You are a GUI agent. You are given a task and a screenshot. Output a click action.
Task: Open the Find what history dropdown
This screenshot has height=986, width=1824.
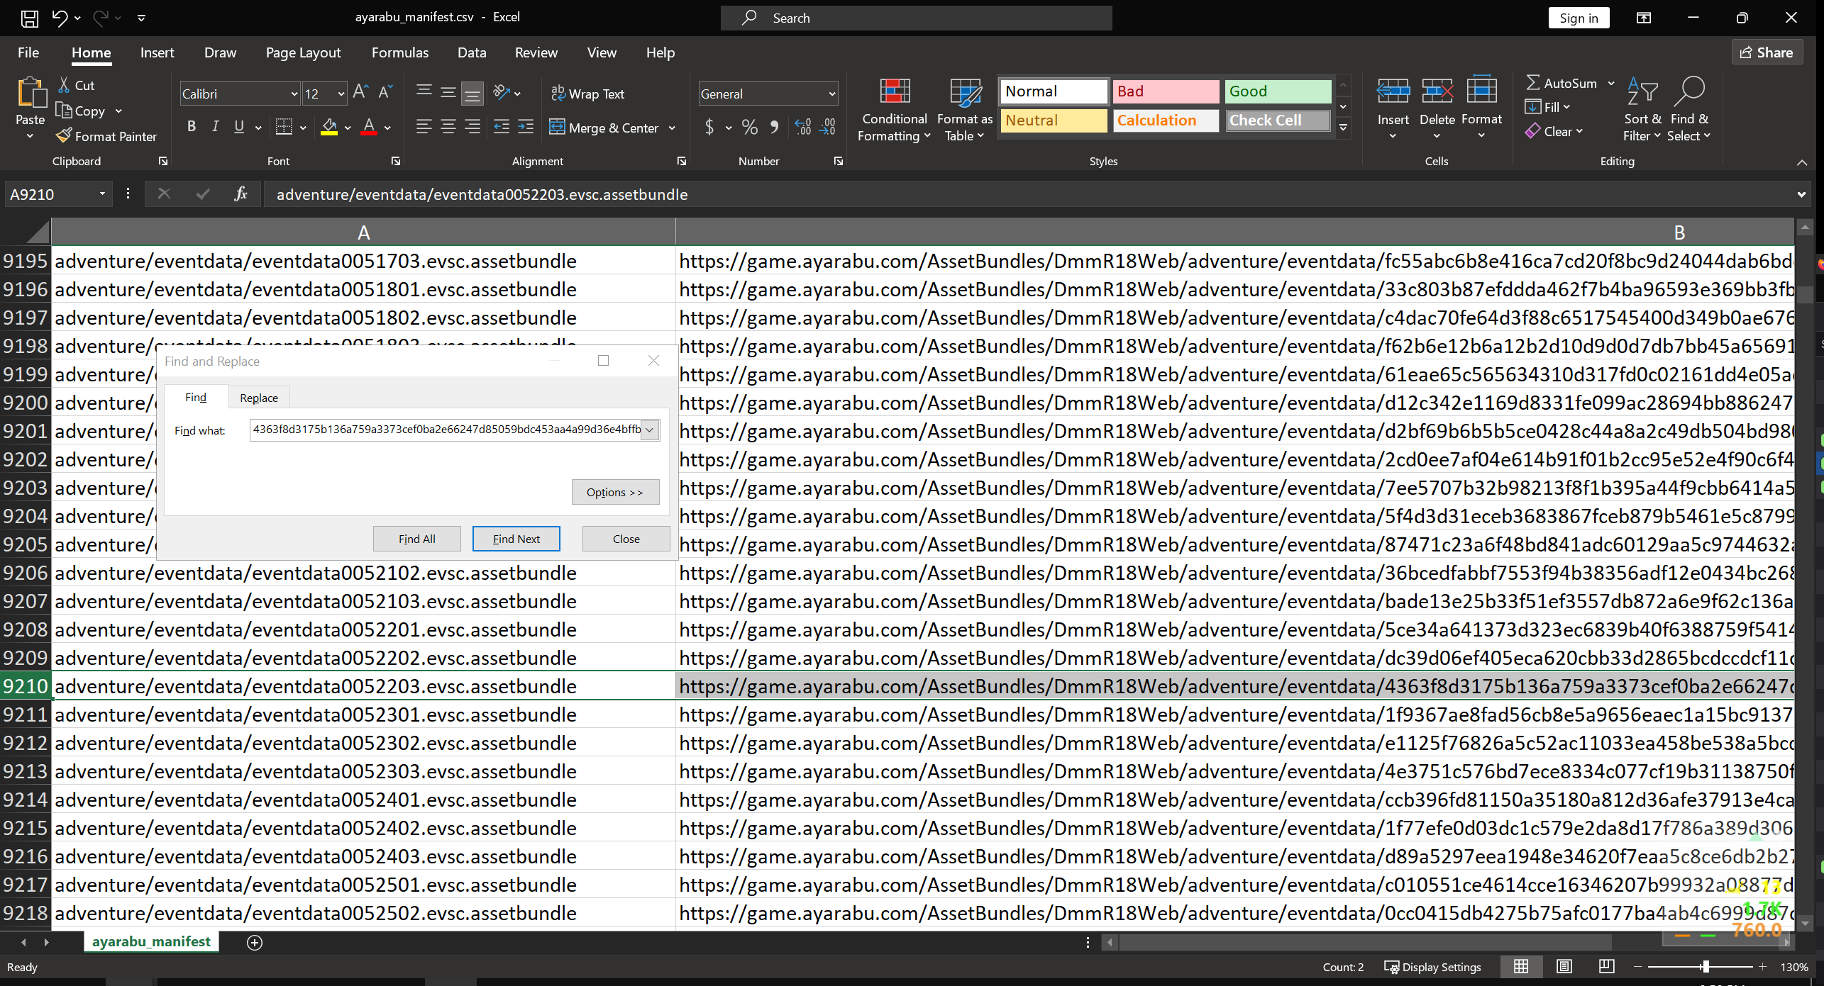[x=649, y=430]
